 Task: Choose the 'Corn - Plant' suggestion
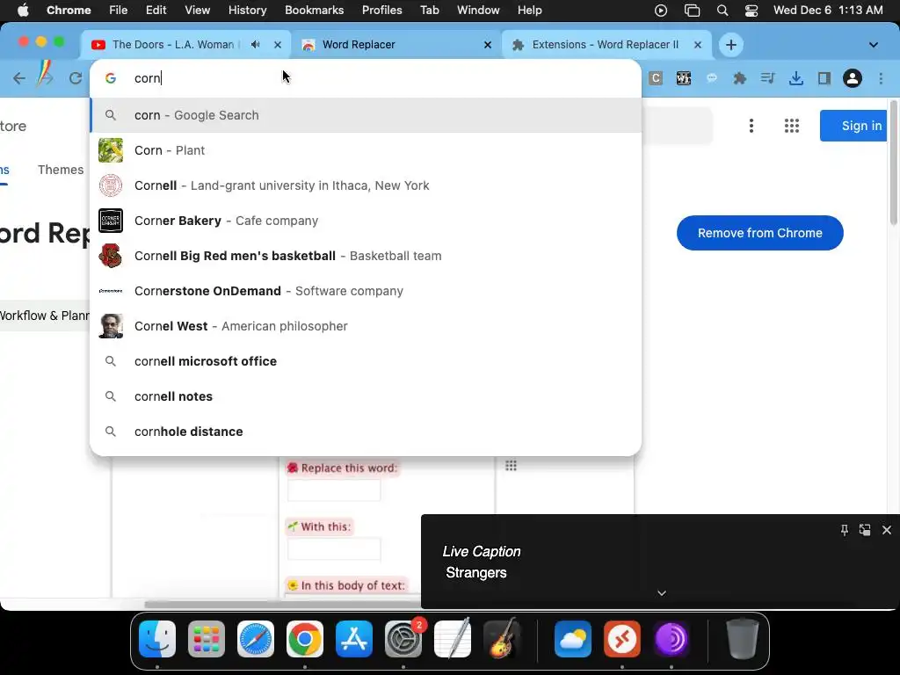(x=366, y=150)
